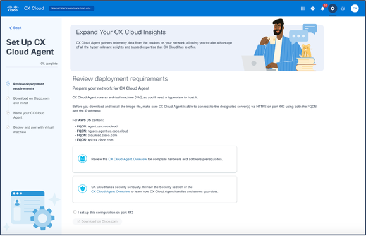Click the shield icon beside settings gear

[x=343, y=9]
